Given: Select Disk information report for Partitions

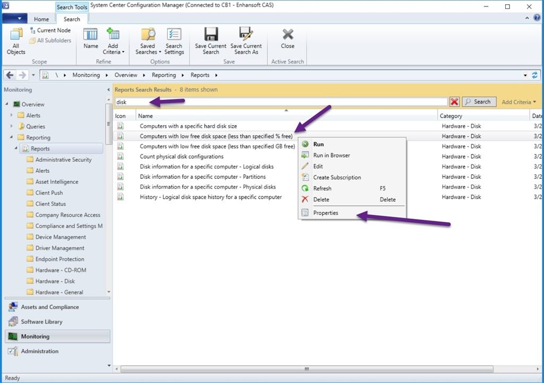Looking at the screenshot, I should (202, 177).
